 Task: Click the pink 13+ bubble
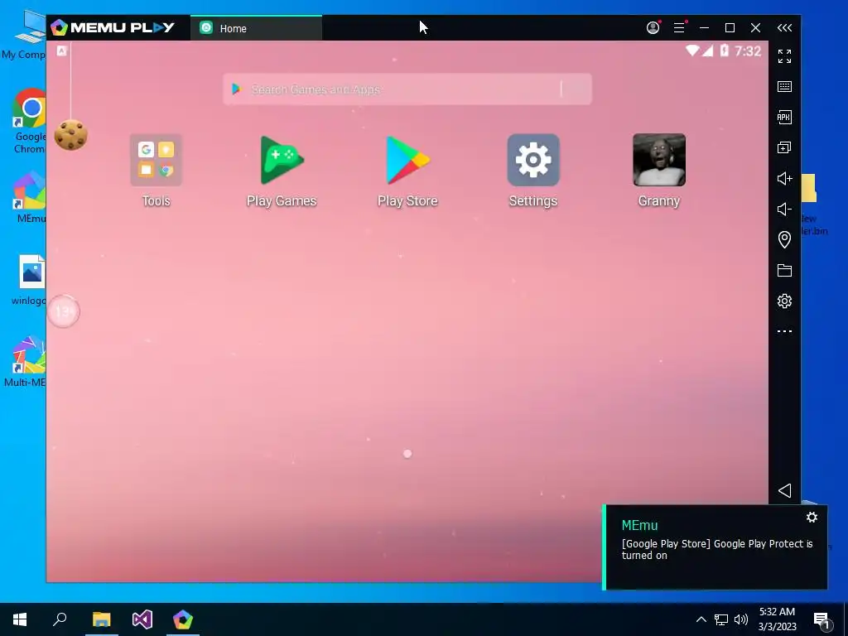pos(64,311)
